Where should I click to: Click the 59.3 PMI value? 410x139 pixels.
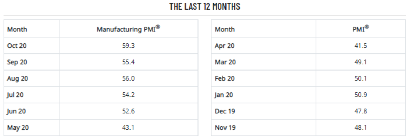[x=128, y=46]
